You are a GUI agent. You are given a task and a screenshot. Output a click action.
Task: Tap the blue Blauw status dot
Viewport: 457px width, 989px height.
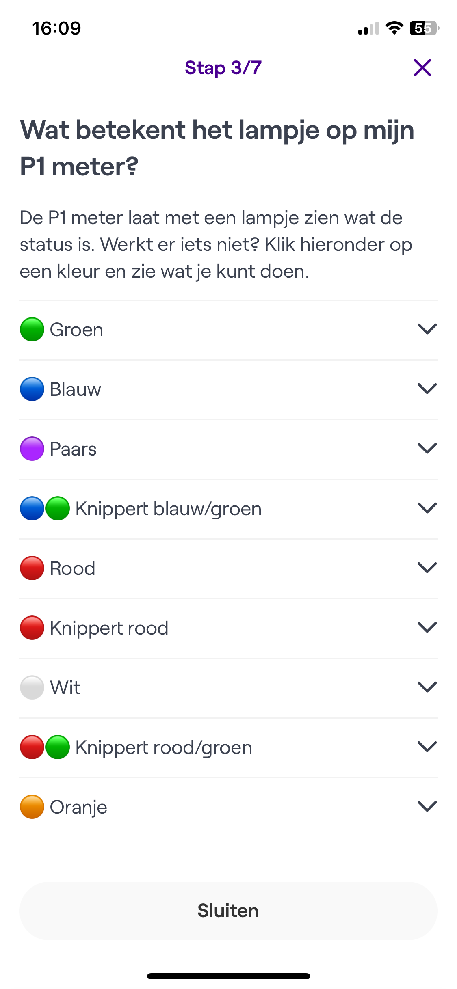pos(32,389)
